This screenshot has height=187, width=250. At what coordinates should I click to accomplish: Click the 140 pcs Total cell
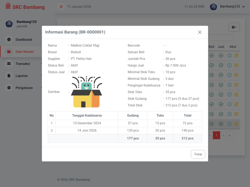pyautogui.click(x=187, y=131)
